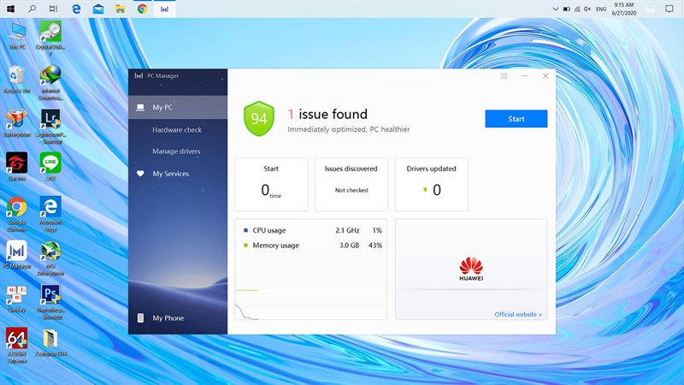Click the Issues discovered card
Screen dimensions: 684x385
351,185
